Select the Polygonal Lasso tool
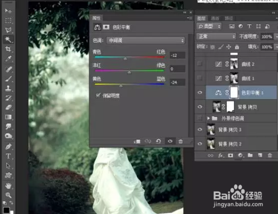The width and height of the screenshot is (278, 214). tap(8, 30)
